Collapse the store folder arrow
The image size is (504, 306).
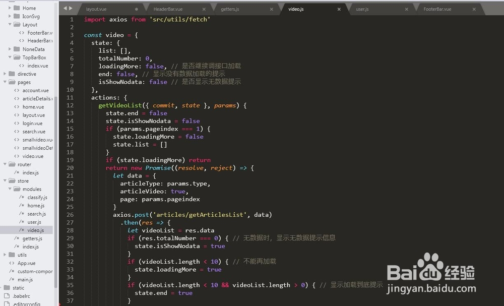5,181
